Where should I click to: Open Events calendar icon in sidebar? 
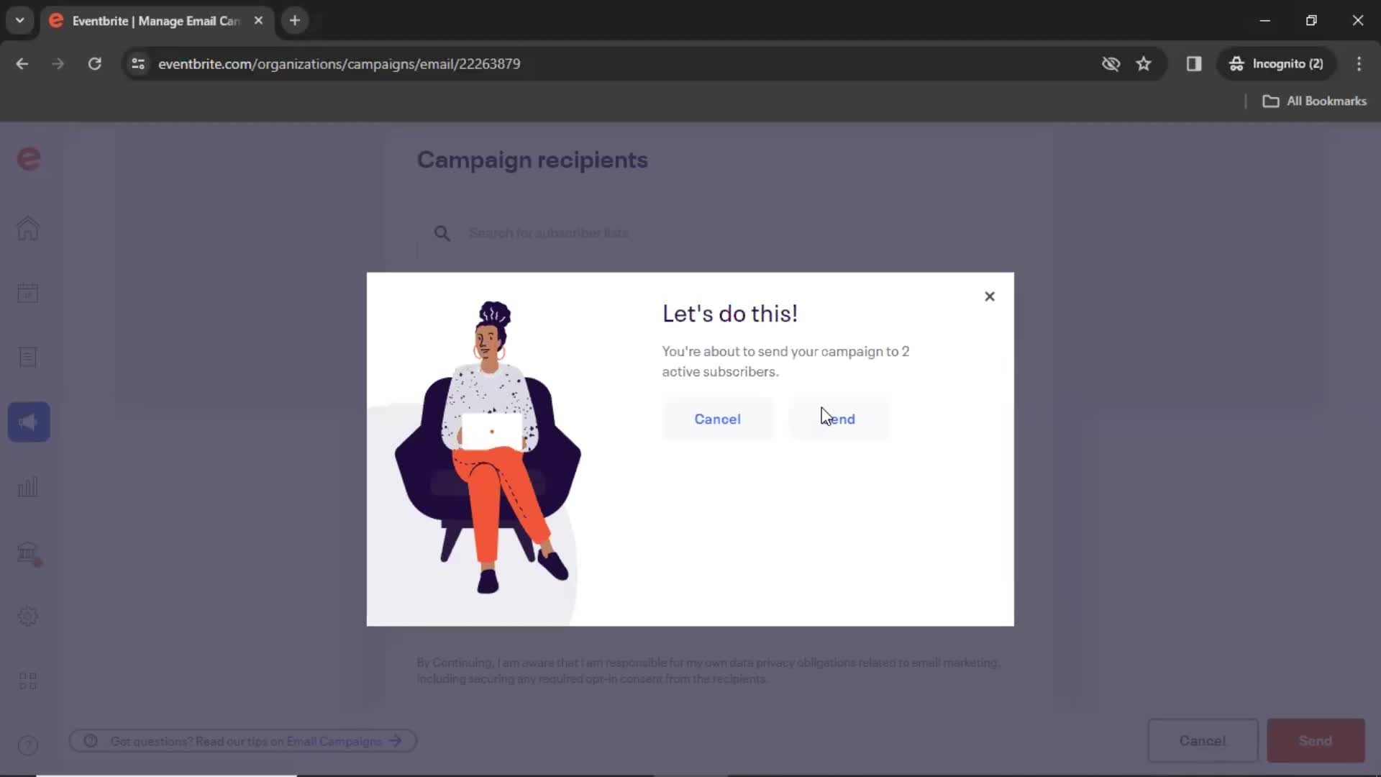click(28, 293)
